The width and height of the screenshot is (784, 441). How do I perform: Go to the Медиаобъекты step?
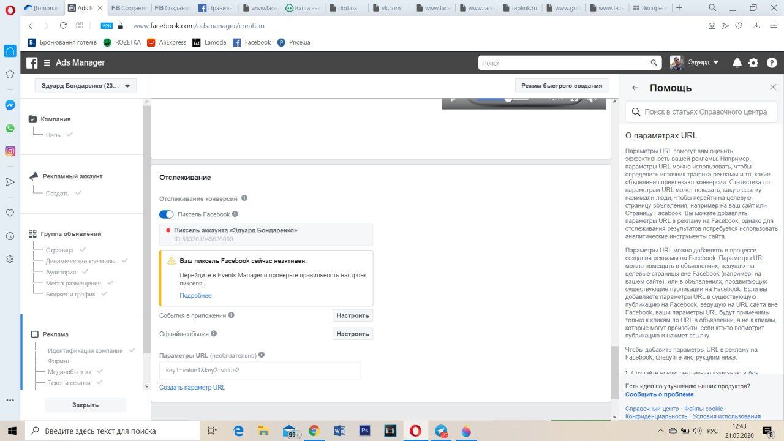tap(69, 372)
